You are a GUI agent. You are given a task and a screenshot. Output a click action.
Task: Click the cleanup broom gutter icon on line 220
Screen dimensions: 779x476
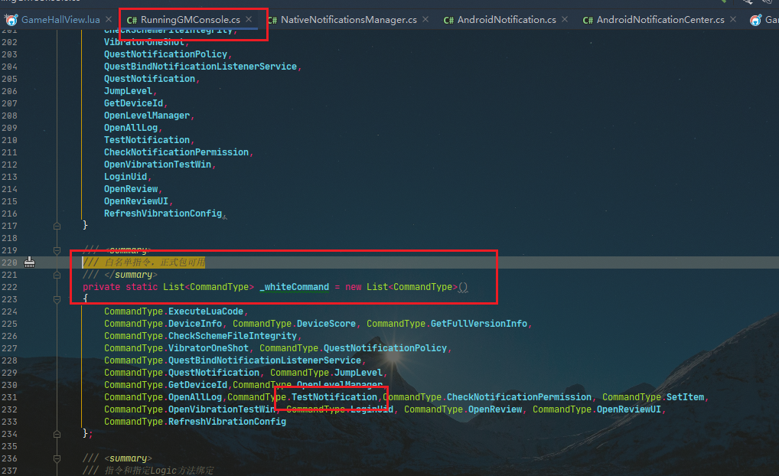coord(30,262)
